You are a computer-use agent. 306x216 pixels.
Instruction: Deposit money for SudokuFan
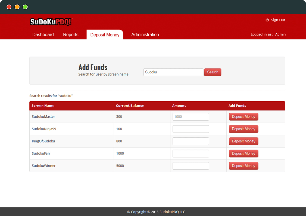click(243, 154)
